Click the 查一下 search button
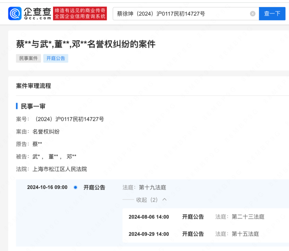Viewport: 289px width, 251px height. pos(272,13)
